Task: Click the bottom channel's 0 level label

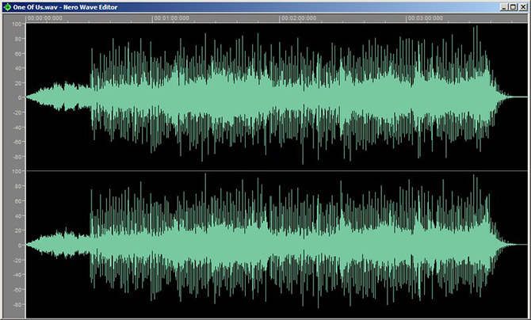Action: click(x=19, y=245)
